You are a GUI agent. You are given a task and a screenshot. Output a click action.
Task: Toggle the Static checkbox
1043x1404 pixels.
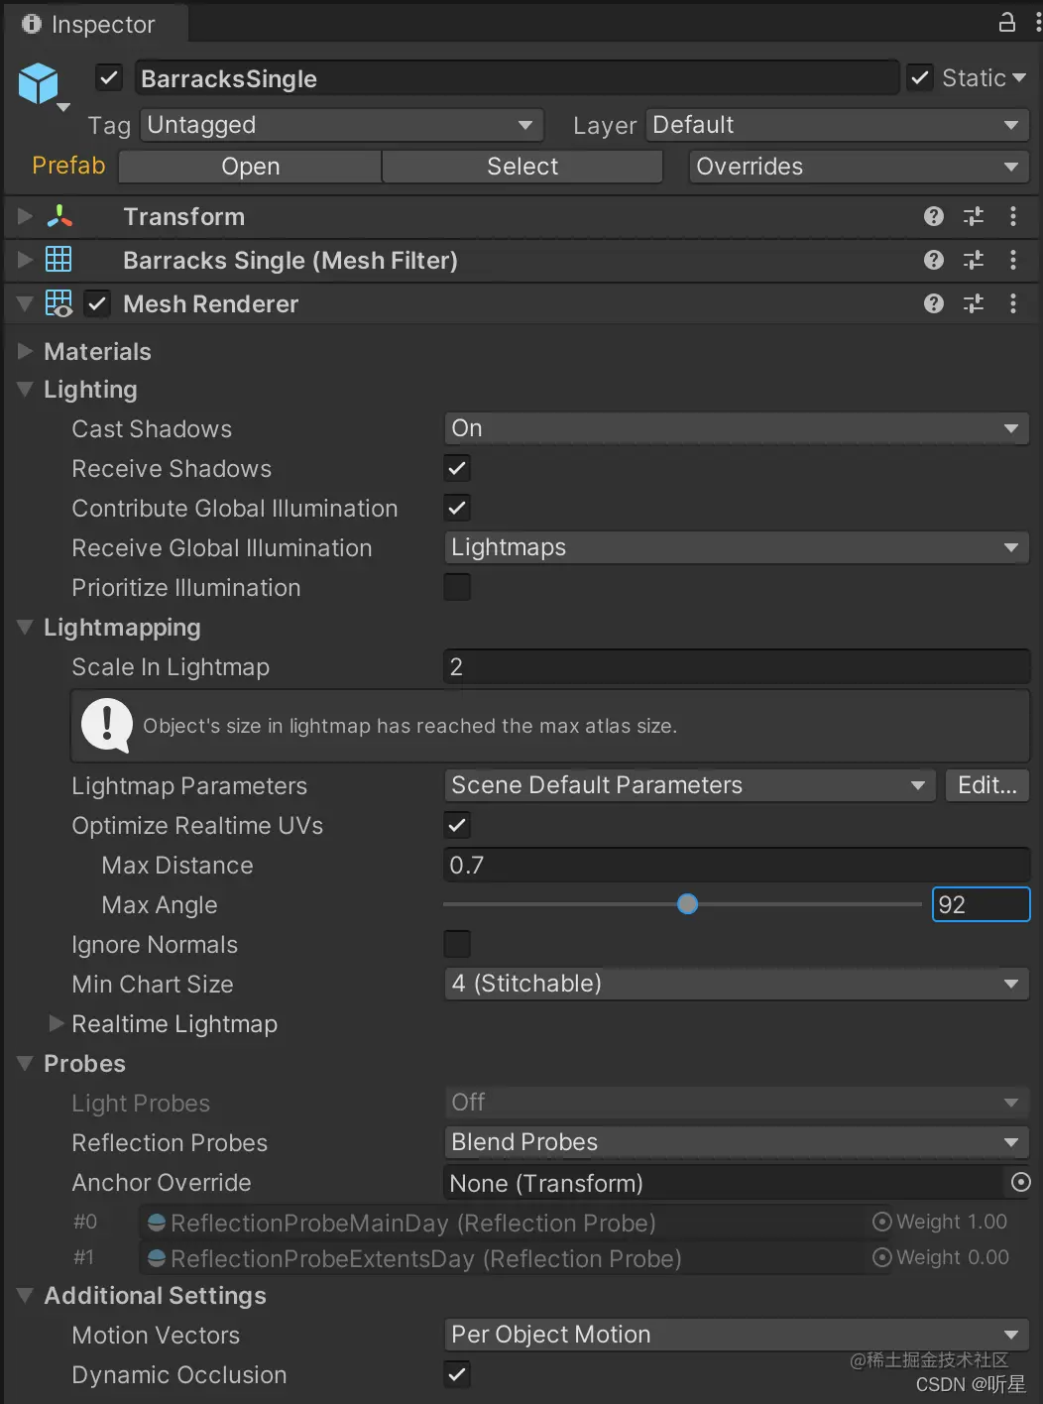919,77
